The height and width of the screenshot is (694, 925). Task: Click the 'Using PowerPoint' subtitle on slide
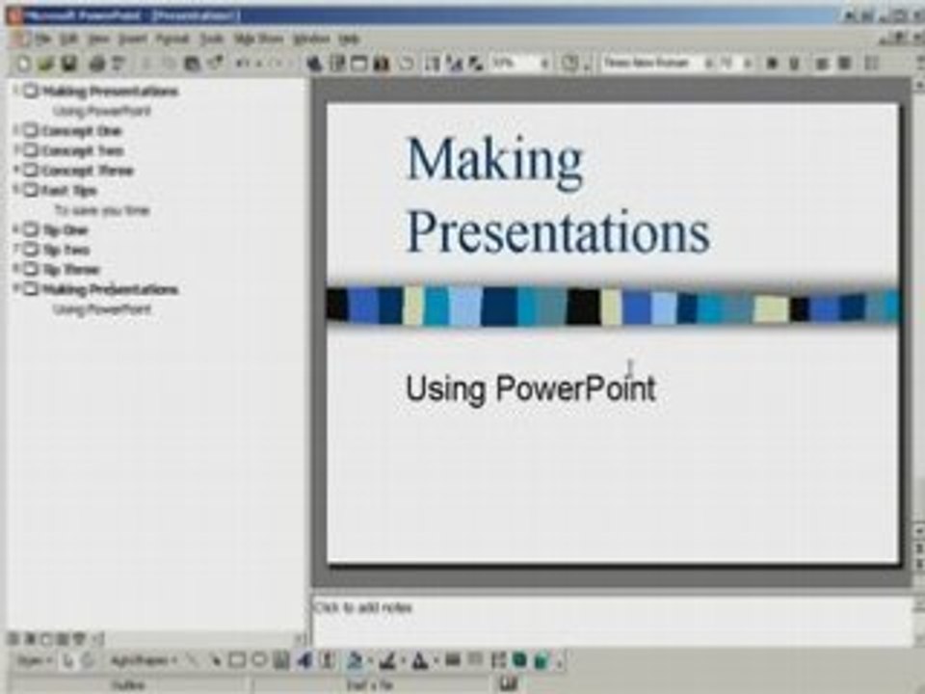(530, 388)
